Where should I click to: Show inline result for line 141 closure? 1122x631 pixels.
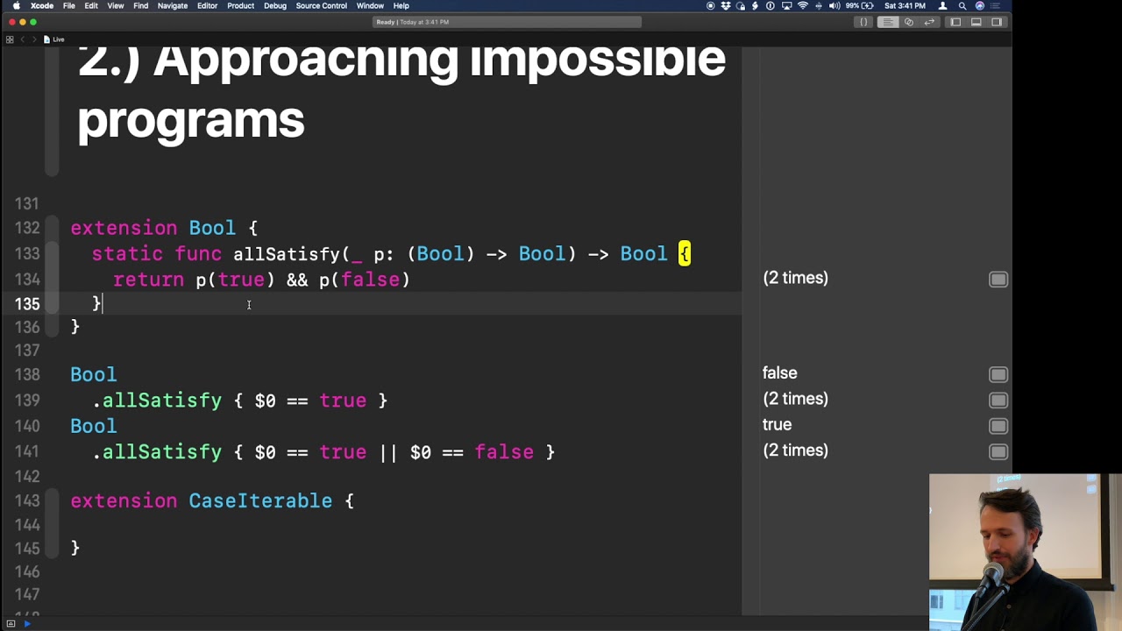(x=998, y=451)
